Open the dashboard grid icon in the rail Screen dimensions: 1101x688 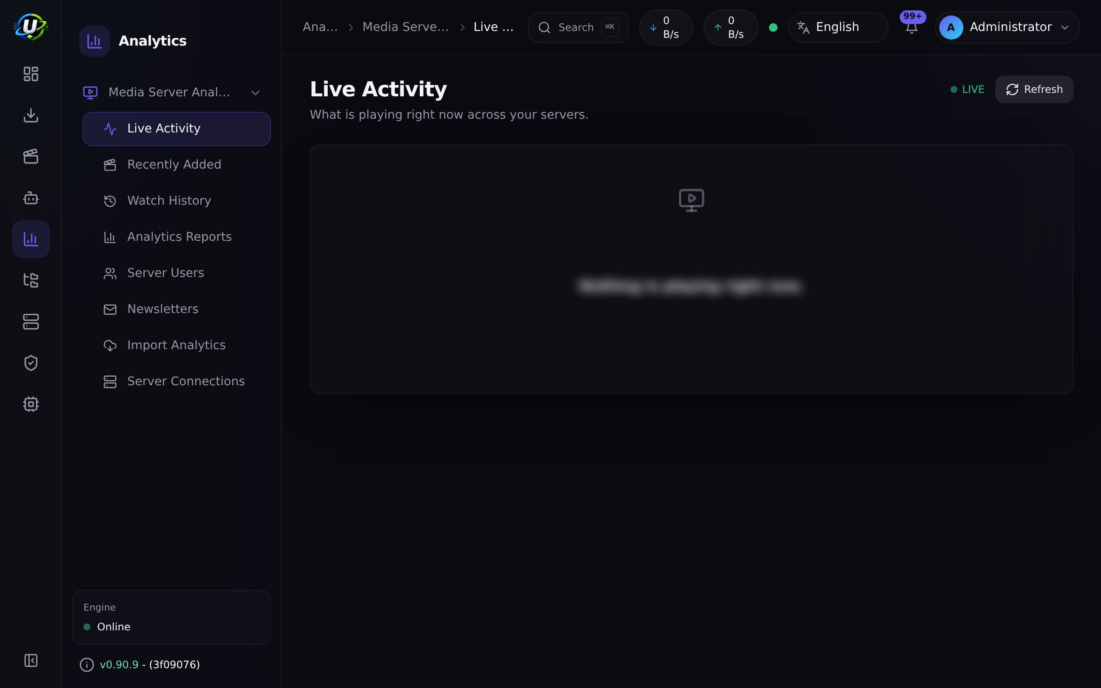point(31,74)
